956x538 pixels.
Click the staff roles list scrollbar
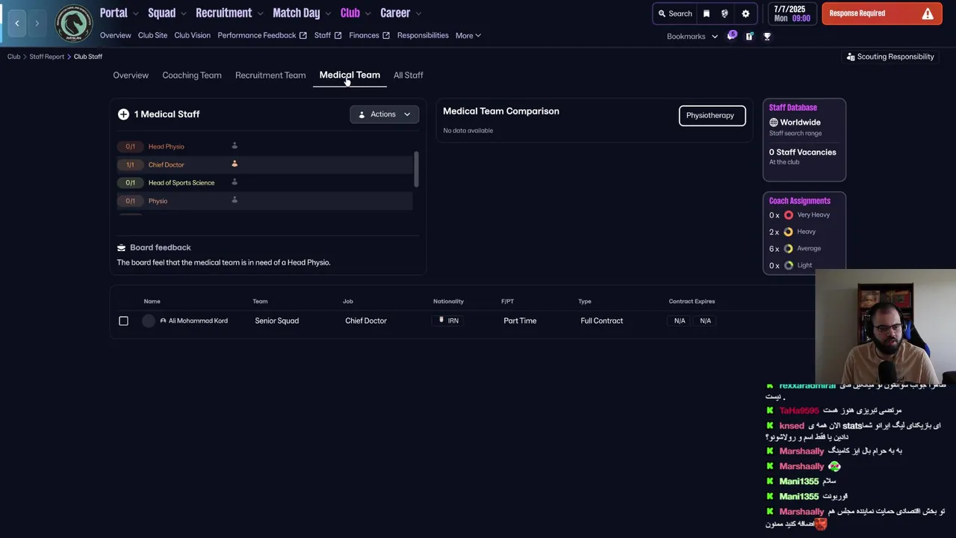(x=417, y=170)
